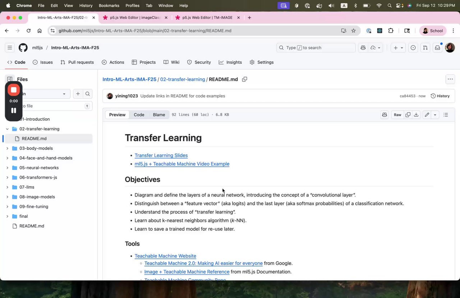The height and width of the screenshot is (298, 460).
Task: Open ml5.js + Teachable Machine Video Example
Action: pyautogui.click(x=182, y=164)
